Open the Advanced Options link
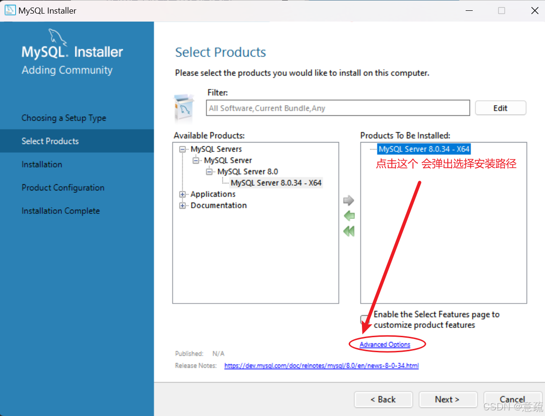Image resolution: width=545 pixels, height=416 pixels. (x=385, y=344)
